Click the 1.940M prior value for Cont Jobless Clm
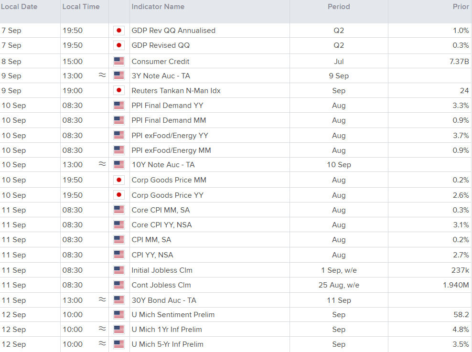The height and width of the screenshot is (352, 472). 456,285
